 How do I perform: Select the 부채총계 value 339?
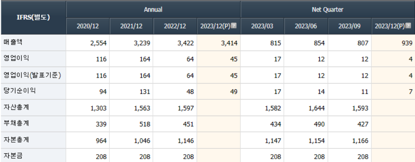pyautogui.click(x=101, y=124)
